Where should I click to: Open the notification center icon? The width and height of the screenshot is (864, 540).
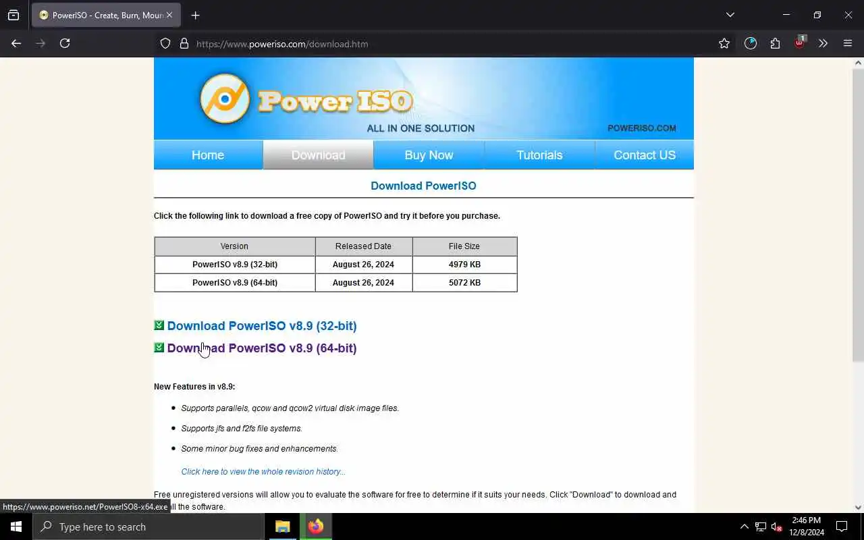pyautogui.click(x=842, y=526)
